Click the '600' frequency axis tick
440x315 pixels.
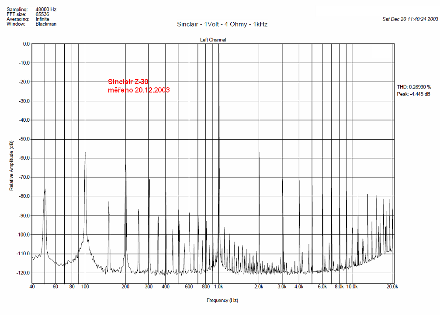[189, 287]
